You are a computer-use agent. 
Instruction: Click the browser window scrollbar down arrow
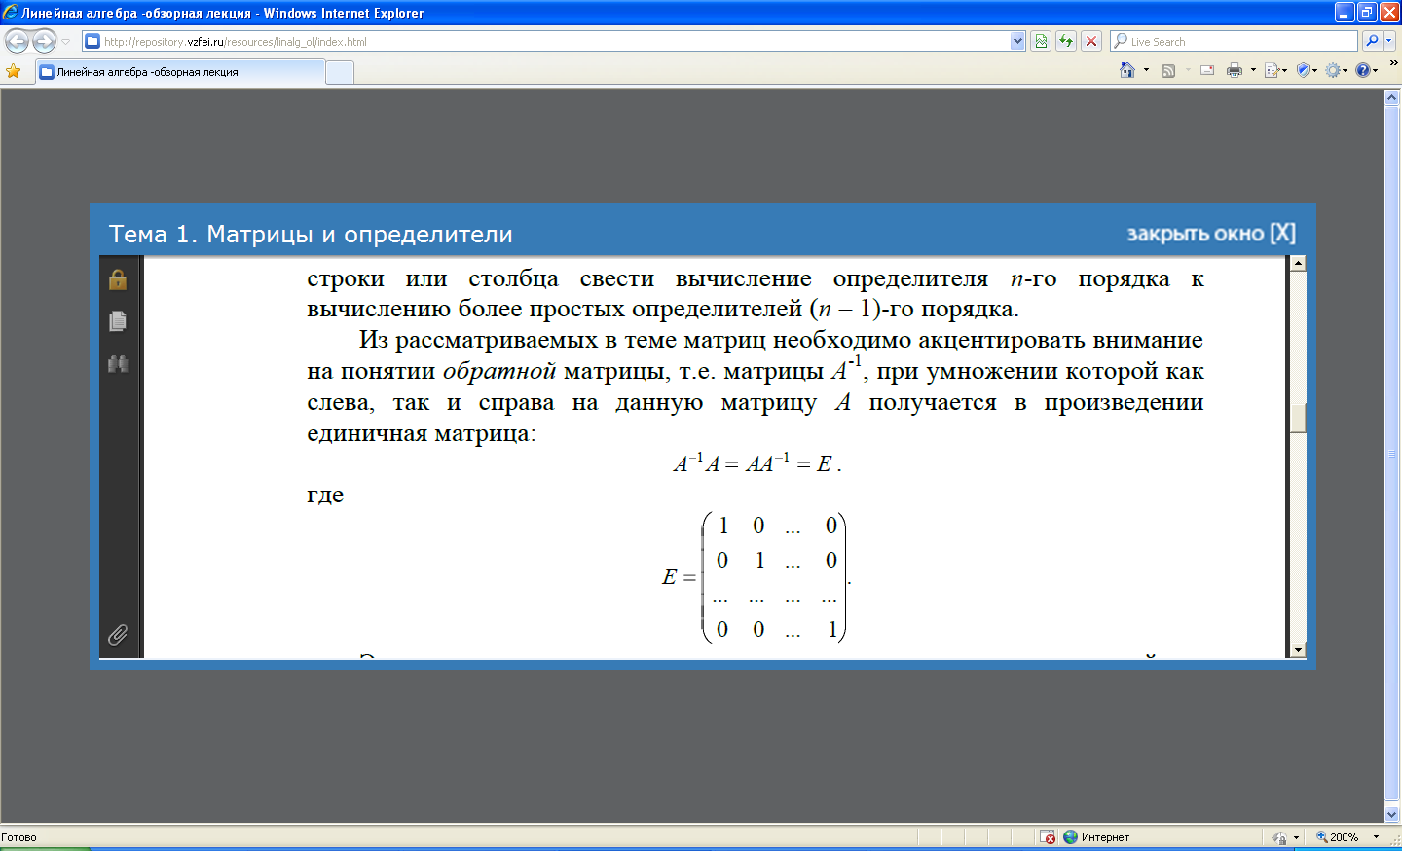tap(1392, 815)
